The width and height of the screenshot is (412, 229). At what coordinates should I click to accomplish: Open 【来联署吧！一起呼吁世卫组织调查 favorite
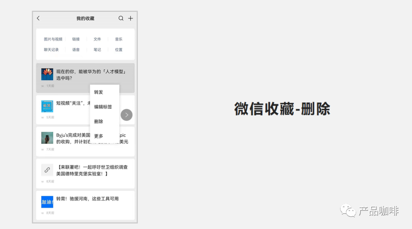[92, 170]
